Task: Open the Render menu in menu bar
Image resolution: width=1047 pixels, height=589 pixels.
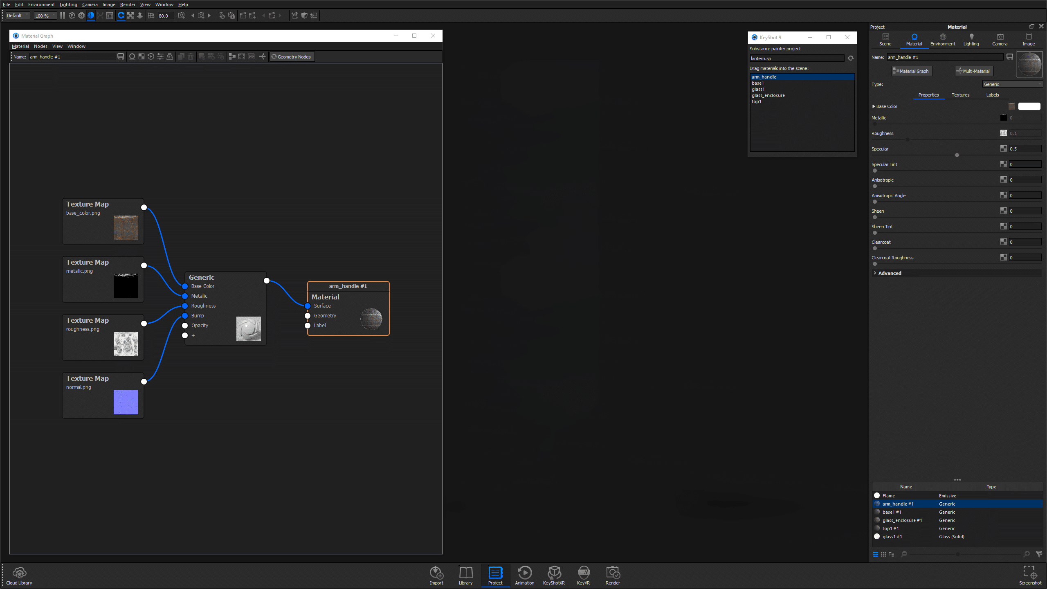Action: tap(128, 4)
